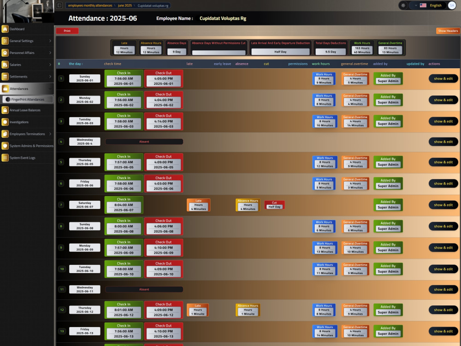461x346 pixels.
Task: Click row number 10 badge
Action: [x=62, y=269]
